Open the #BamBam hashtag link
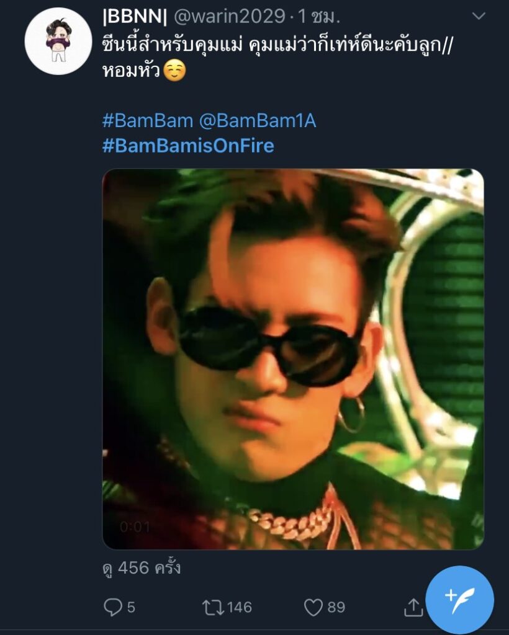The image size is (509, 635). pos(141,120)
